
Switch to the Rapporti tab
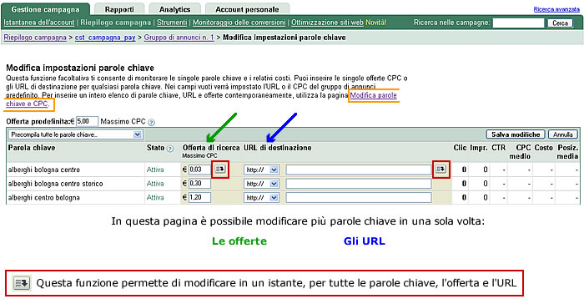click(119, 9)
